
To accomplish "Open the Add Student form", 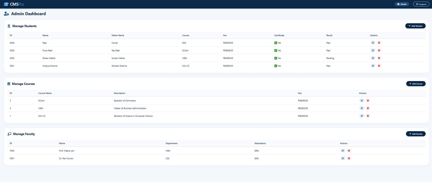I will click(x=415, y=26).
